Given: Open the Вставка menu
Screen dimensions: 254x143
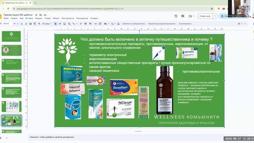Looking at the screenshot, I should 29,18.
